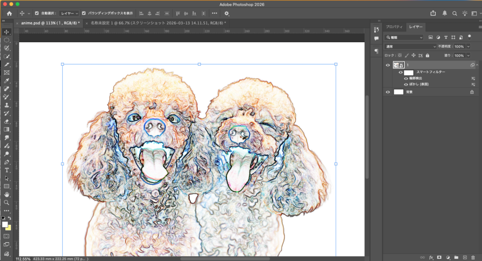Image resolution: width=482 pixels, height=261 pixels.
Task: Hide the 輪郭検出 smart filter
Action: click(x=406, y=78)
